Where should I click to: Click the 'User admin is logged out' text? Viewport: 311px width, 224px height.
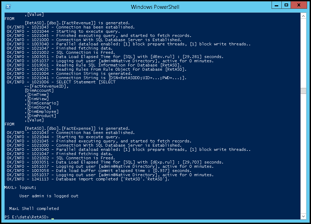coord(49,196)
